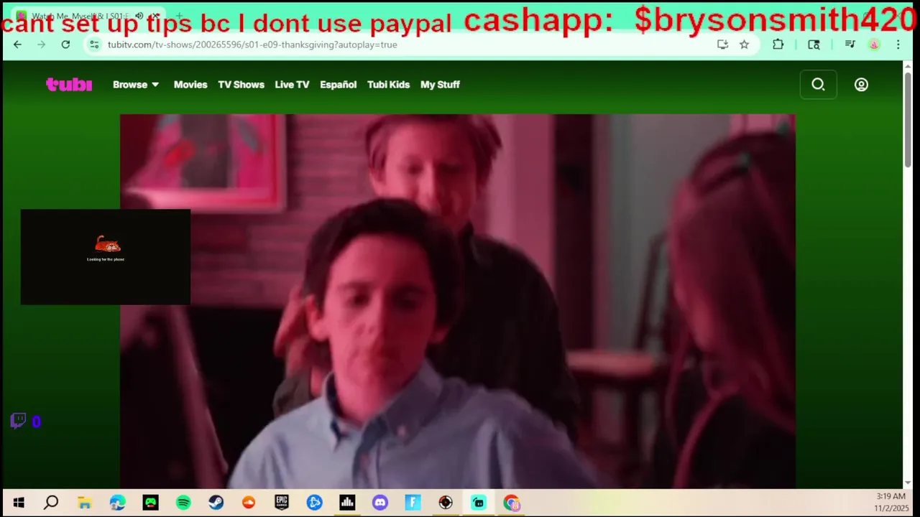Open the bar-chart equalizer app on taskbar

pyautogui.click(x=347, y=503)
